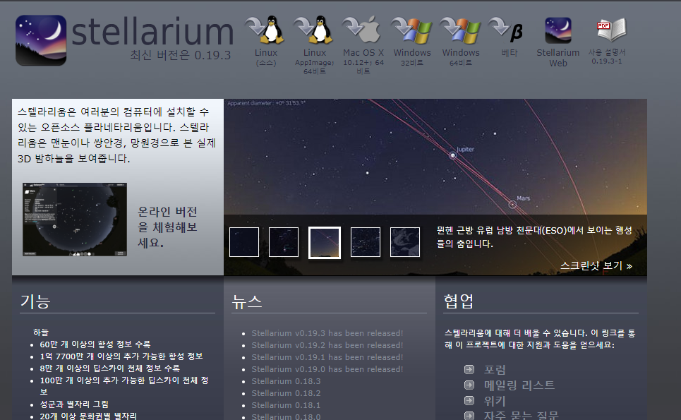Click the 협업 section heading
The image size is (681, 420).
click(459, 301)
